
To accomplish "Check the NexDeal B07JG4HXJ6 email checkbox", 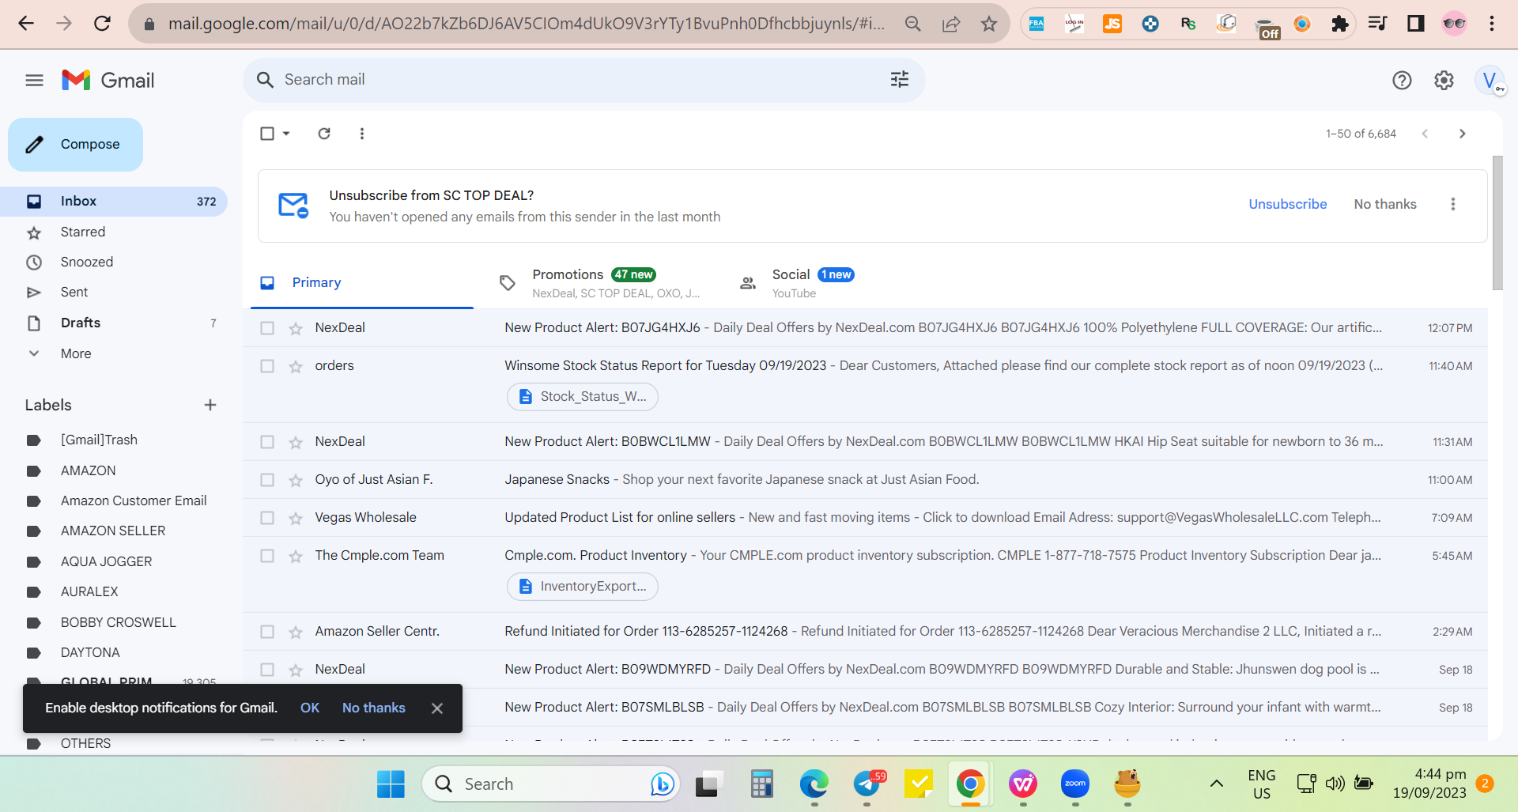I will pyautogui.click(x=267, y=328).
